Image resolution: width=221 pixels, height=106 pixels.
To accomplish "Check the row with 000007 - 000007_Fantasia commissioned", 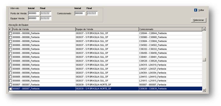I will [x=10, y=85].
